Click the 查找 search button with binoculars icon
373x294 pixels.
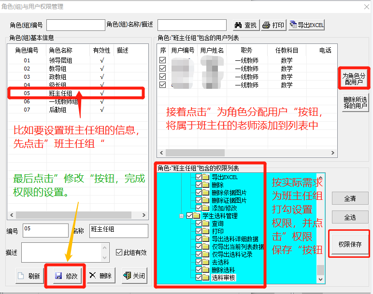pyautogui.click(x=245, y=25)
